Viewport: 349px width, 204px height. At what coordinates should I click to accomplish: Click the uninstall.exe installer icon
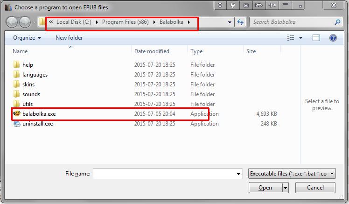[17, 124]
